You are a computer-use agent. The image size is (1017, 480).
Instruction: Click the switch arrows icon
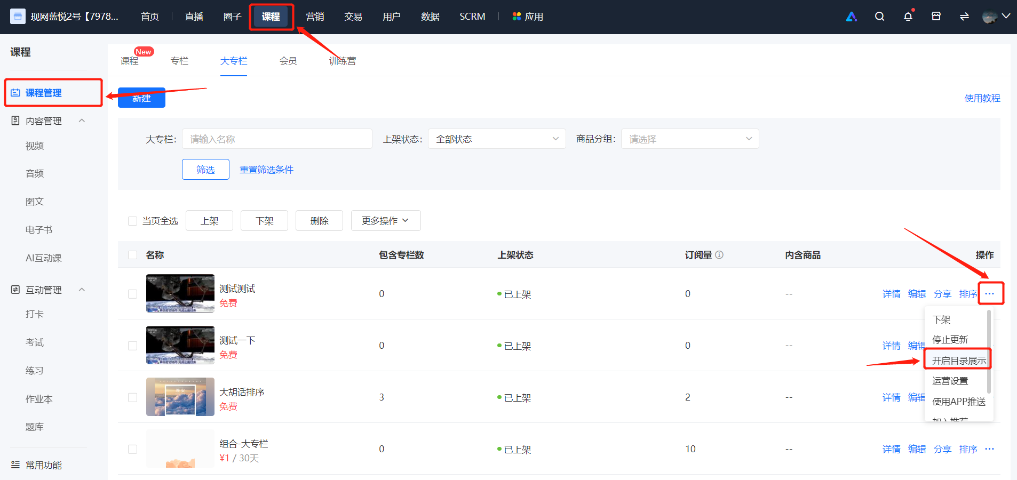click(964, 17)
